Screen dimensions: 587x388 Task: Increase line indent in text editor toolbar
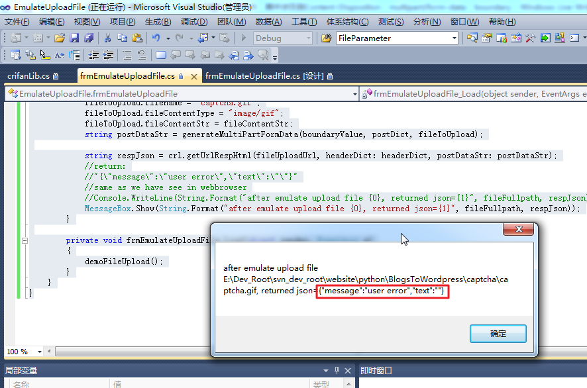point(108,56)
